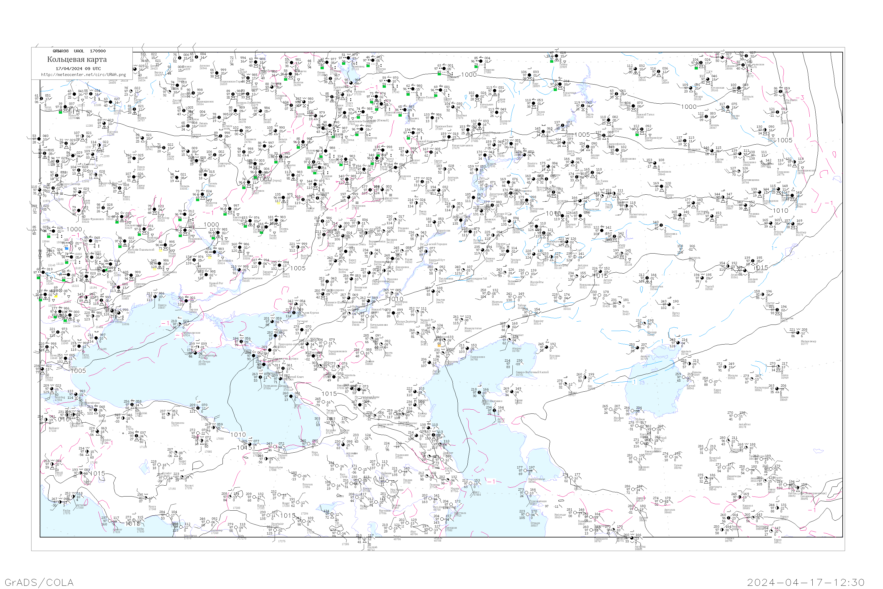Click the 17/04/2024 09 UTC date text
The image size is (883, 589).
[x=78, y=69]
